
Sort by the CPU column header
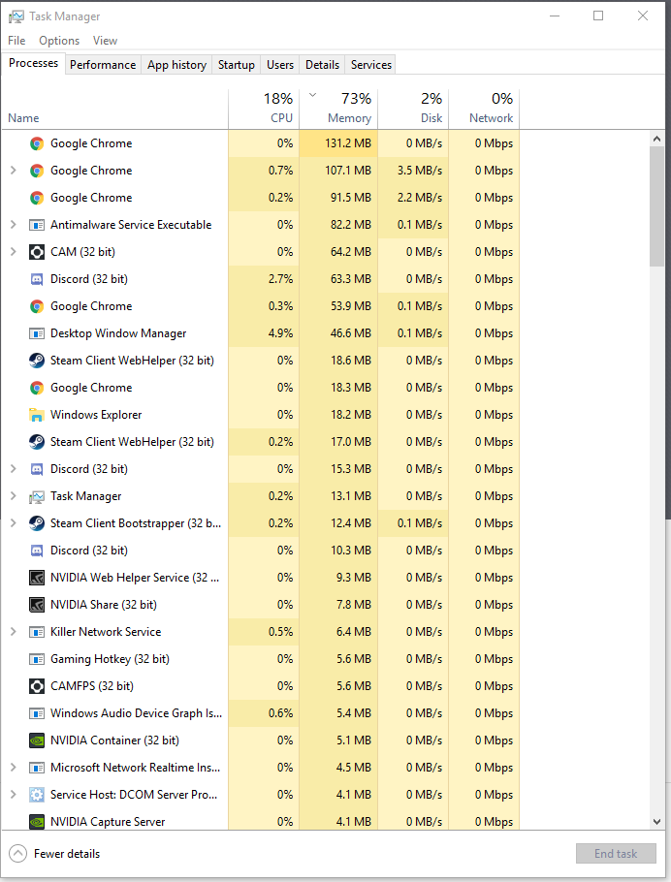coord(264,109)
